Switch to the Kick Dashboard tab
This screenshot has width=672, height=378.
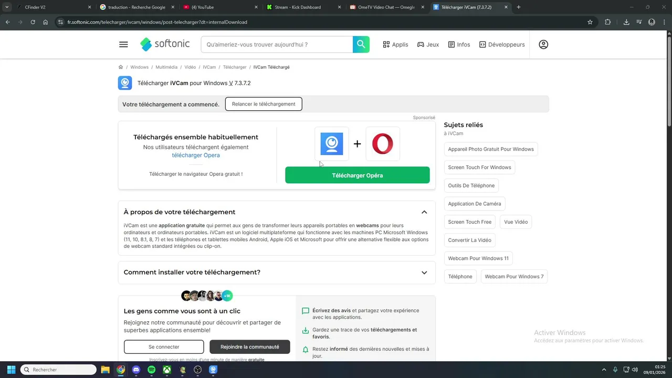[304, 7]
